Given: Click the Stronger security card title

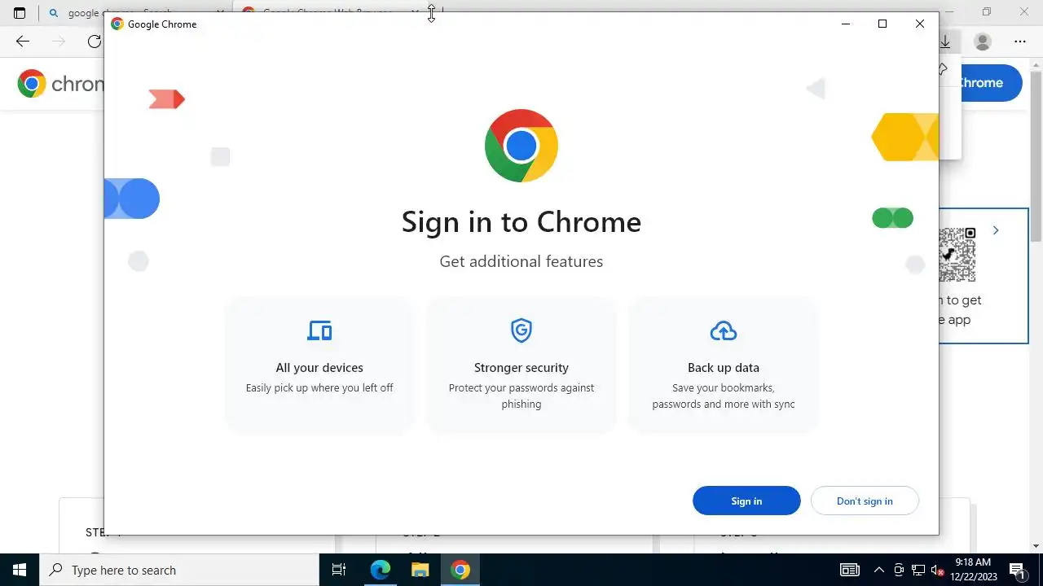Looking at the screenshot, I should 521,368.
